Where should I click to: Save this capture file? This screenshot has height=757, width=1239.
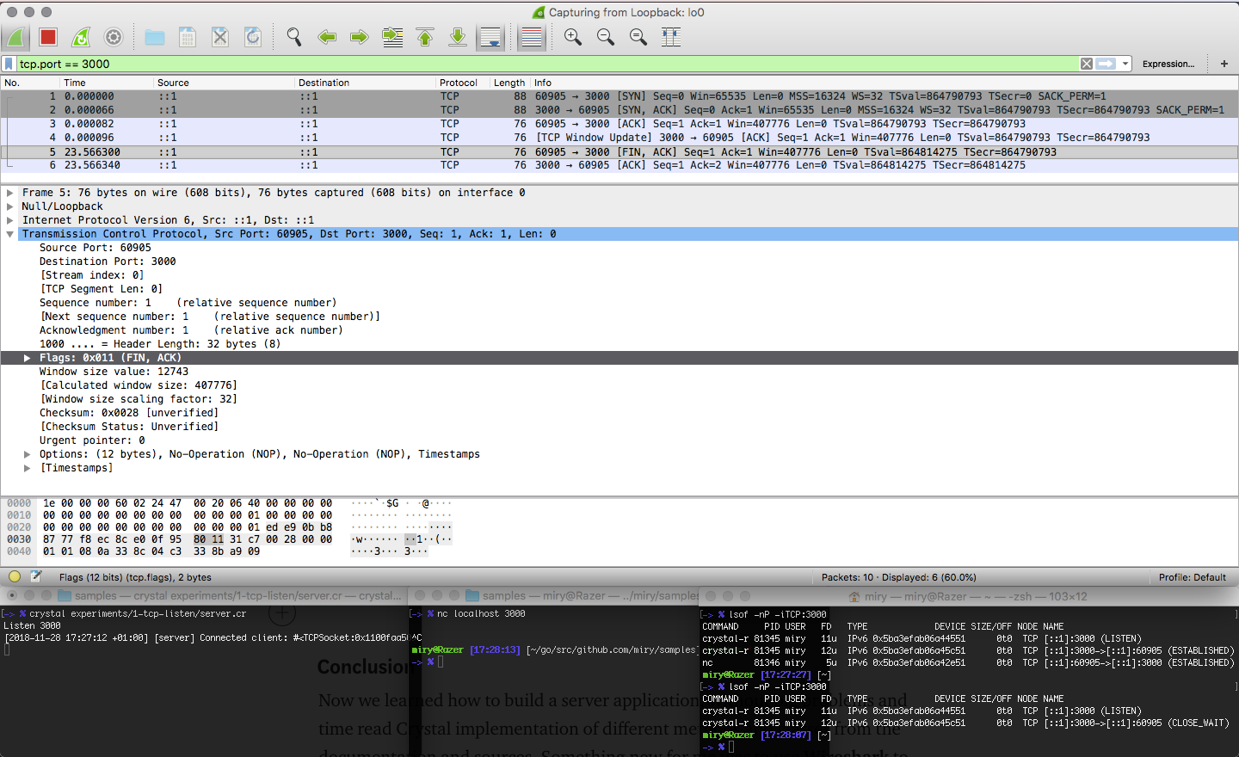click(188, 37)
